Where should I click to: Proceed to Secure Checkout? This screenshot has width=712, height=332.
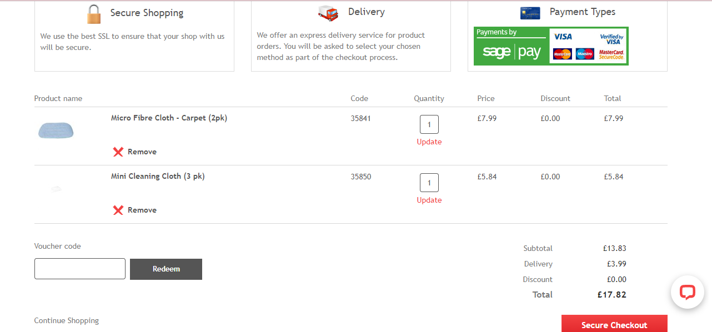[614, 324]
